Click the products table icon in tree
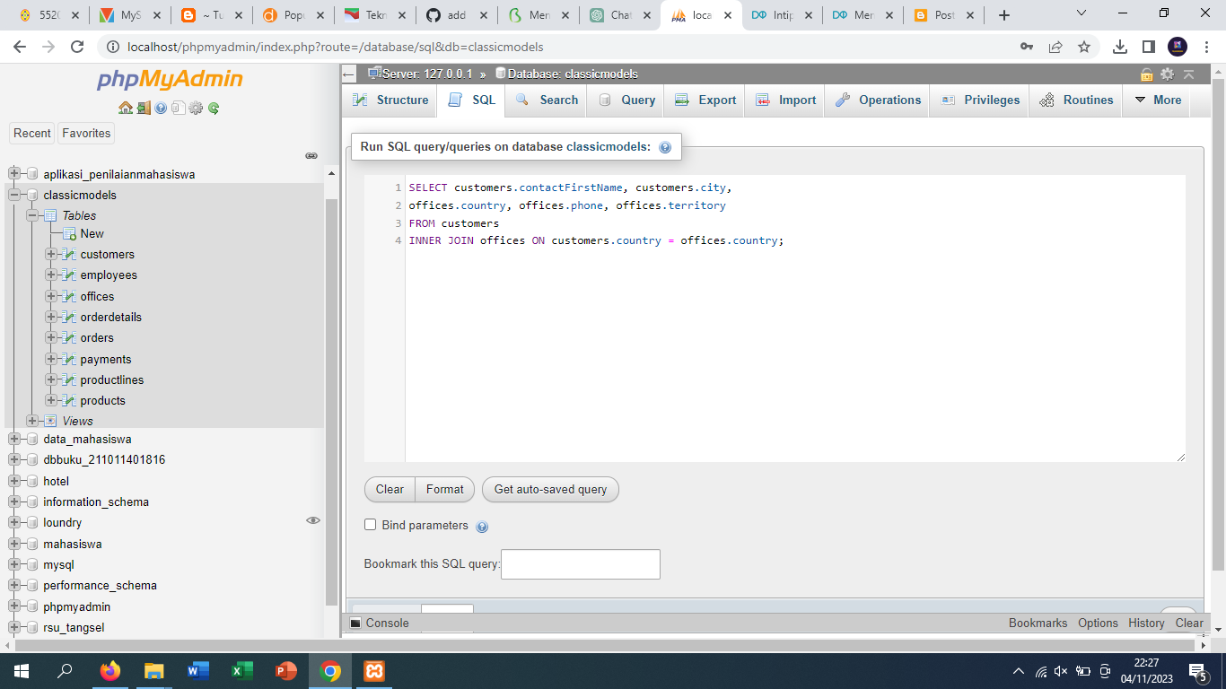Viewport: 1226px width, 689px height. 69,401
